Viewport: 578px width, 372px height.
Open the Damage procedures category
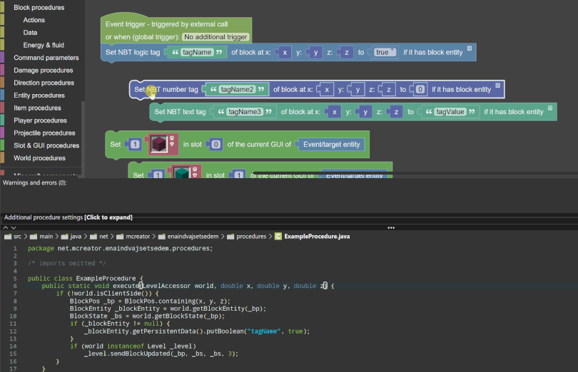point(43,70)
